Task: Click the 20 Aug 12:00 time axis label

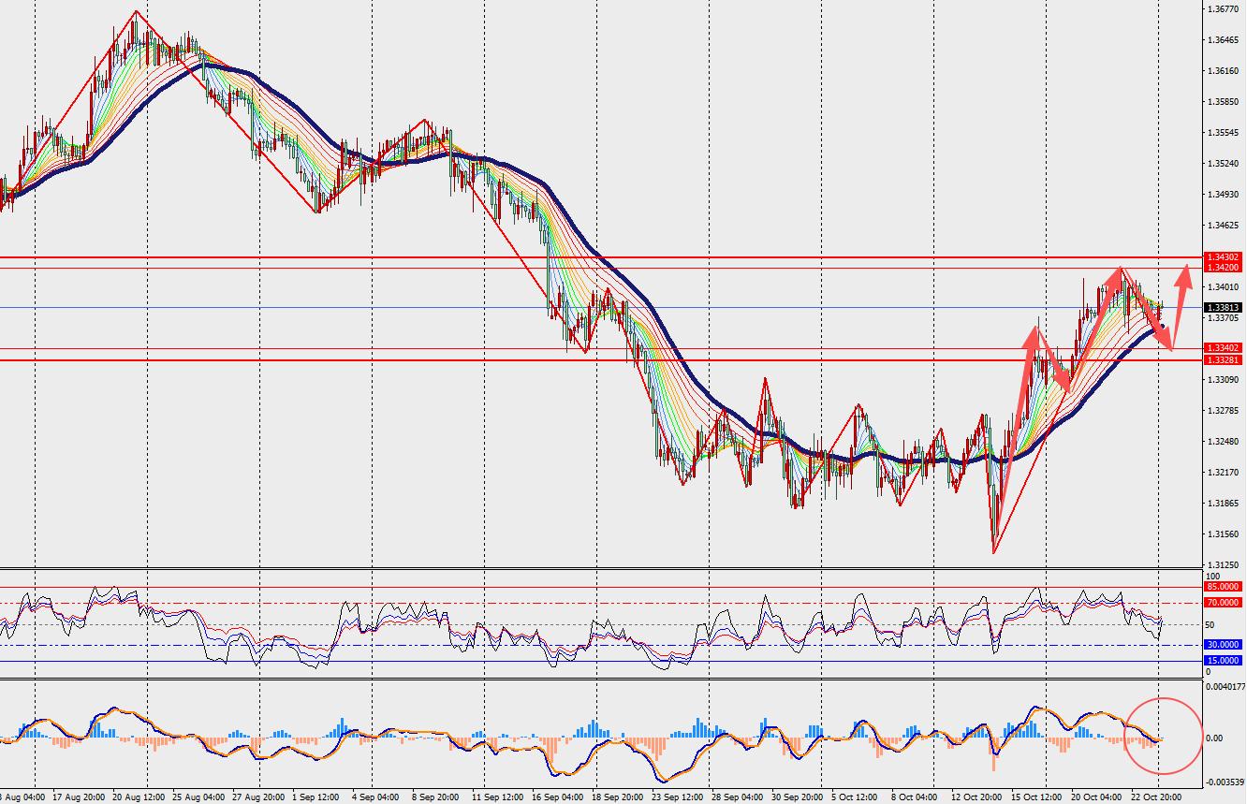Action: tap(139, 797)
